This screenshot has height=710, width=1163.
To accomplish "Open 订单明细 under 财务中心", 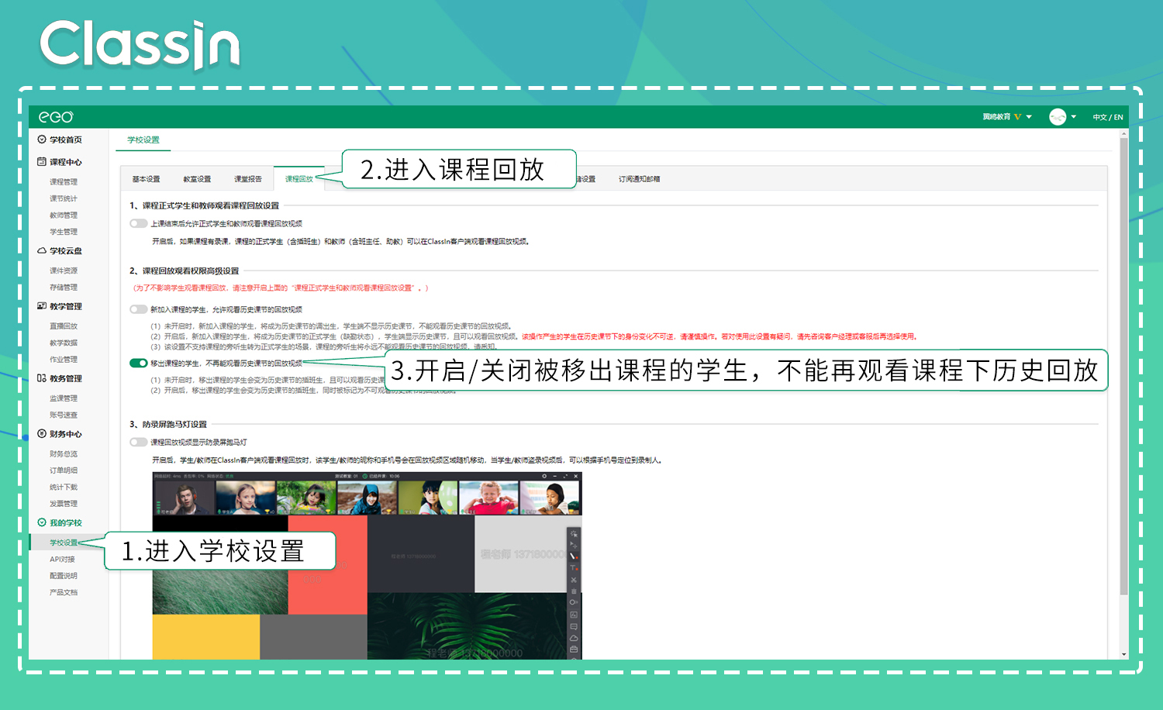I will (x=64, y=470).
